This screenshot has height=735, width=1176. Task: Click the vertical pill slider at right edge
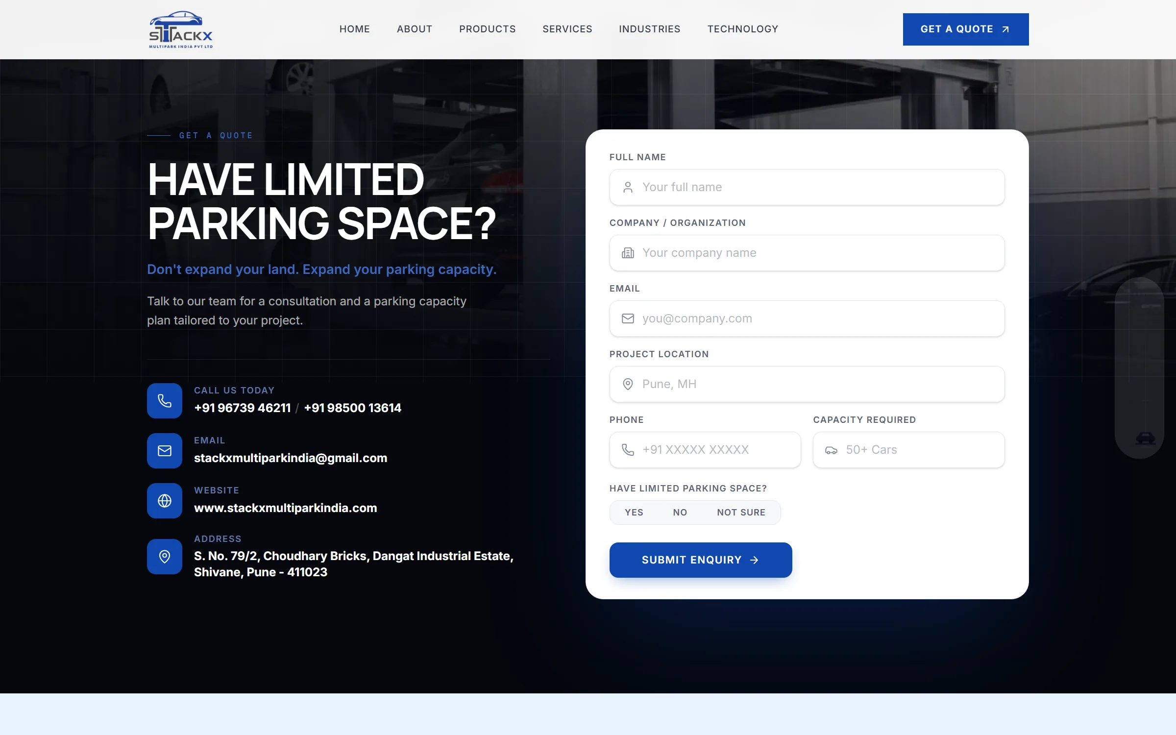click(1139, 367)
